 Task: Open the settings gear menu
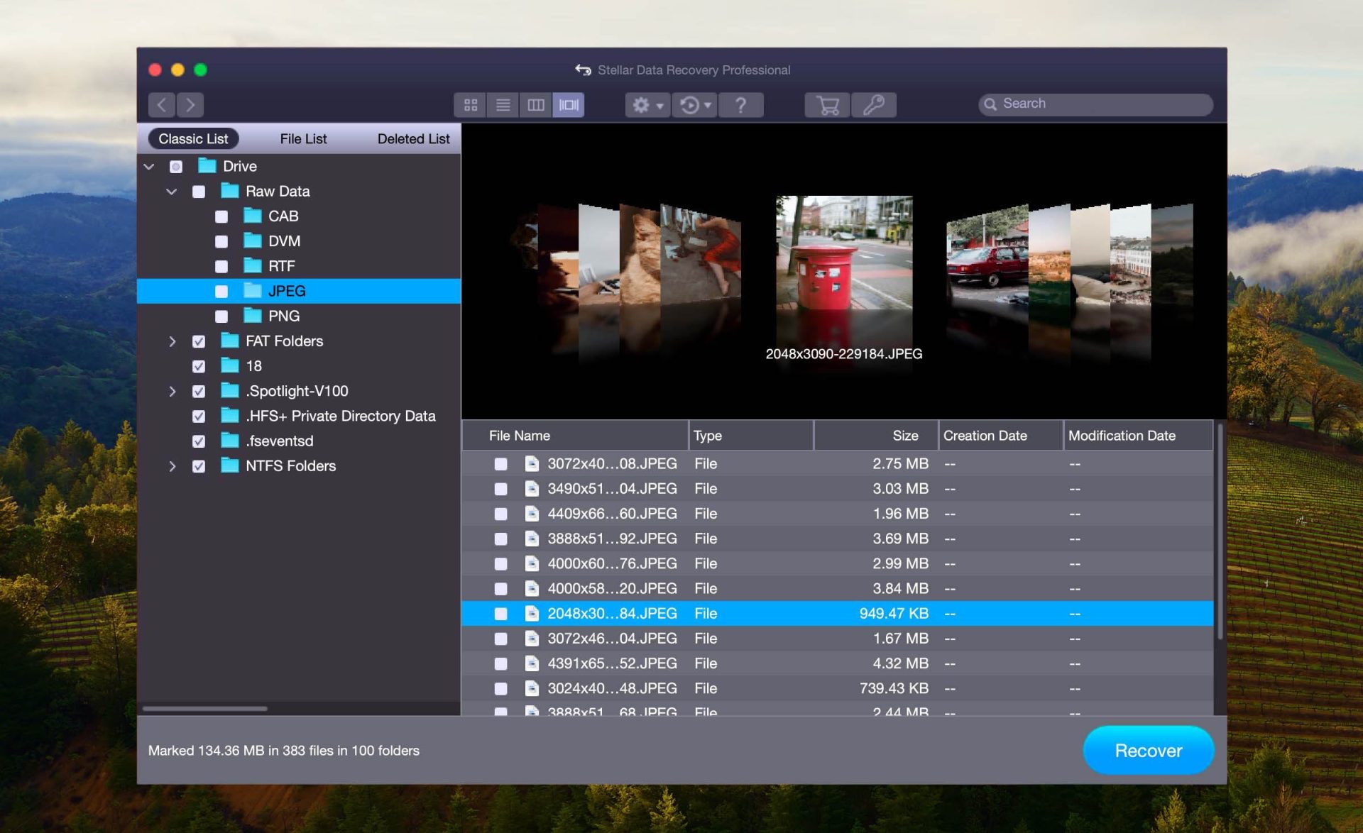point(642,104)
